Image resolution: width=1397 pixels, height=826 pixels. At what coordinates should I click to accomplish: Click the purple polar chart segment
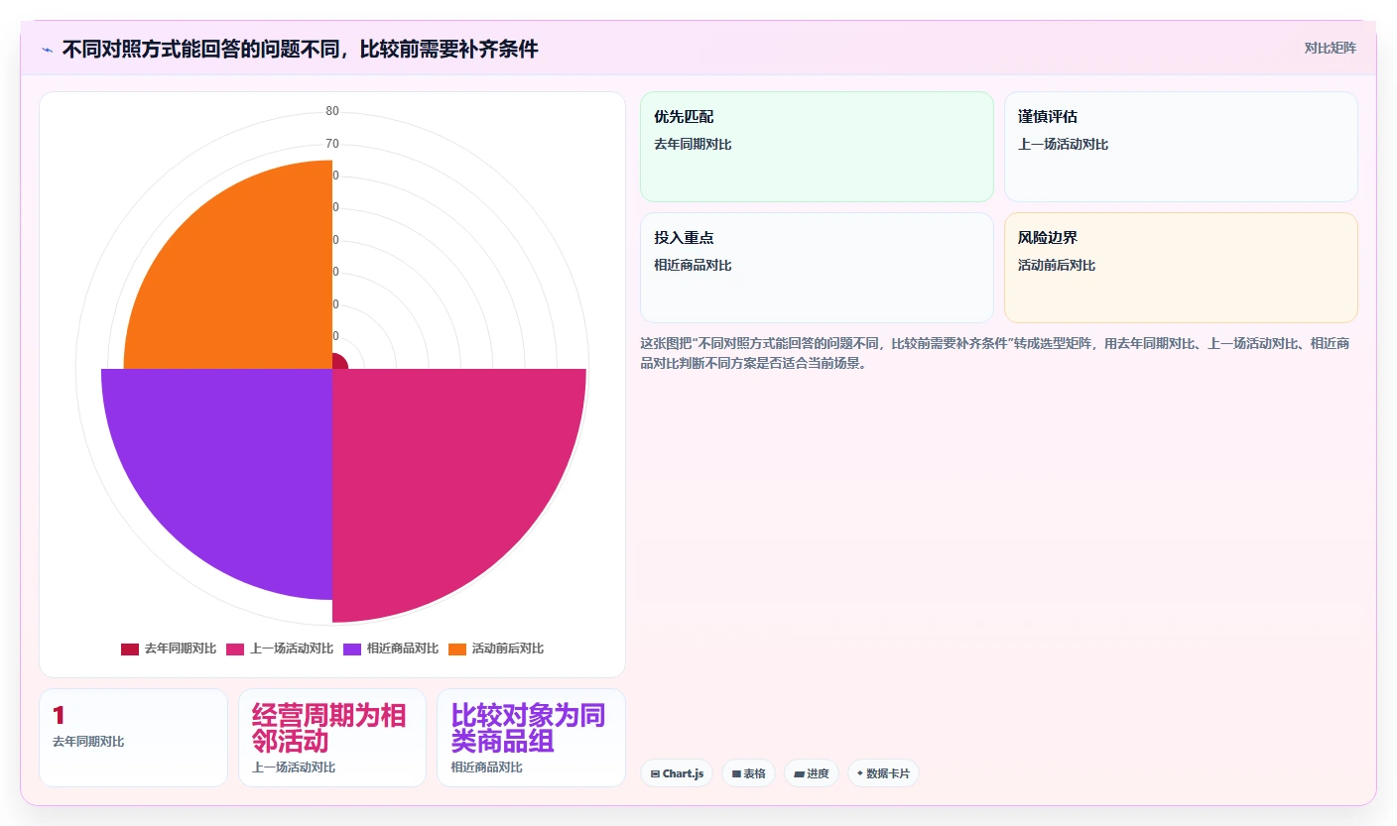[x=233, y=466]
